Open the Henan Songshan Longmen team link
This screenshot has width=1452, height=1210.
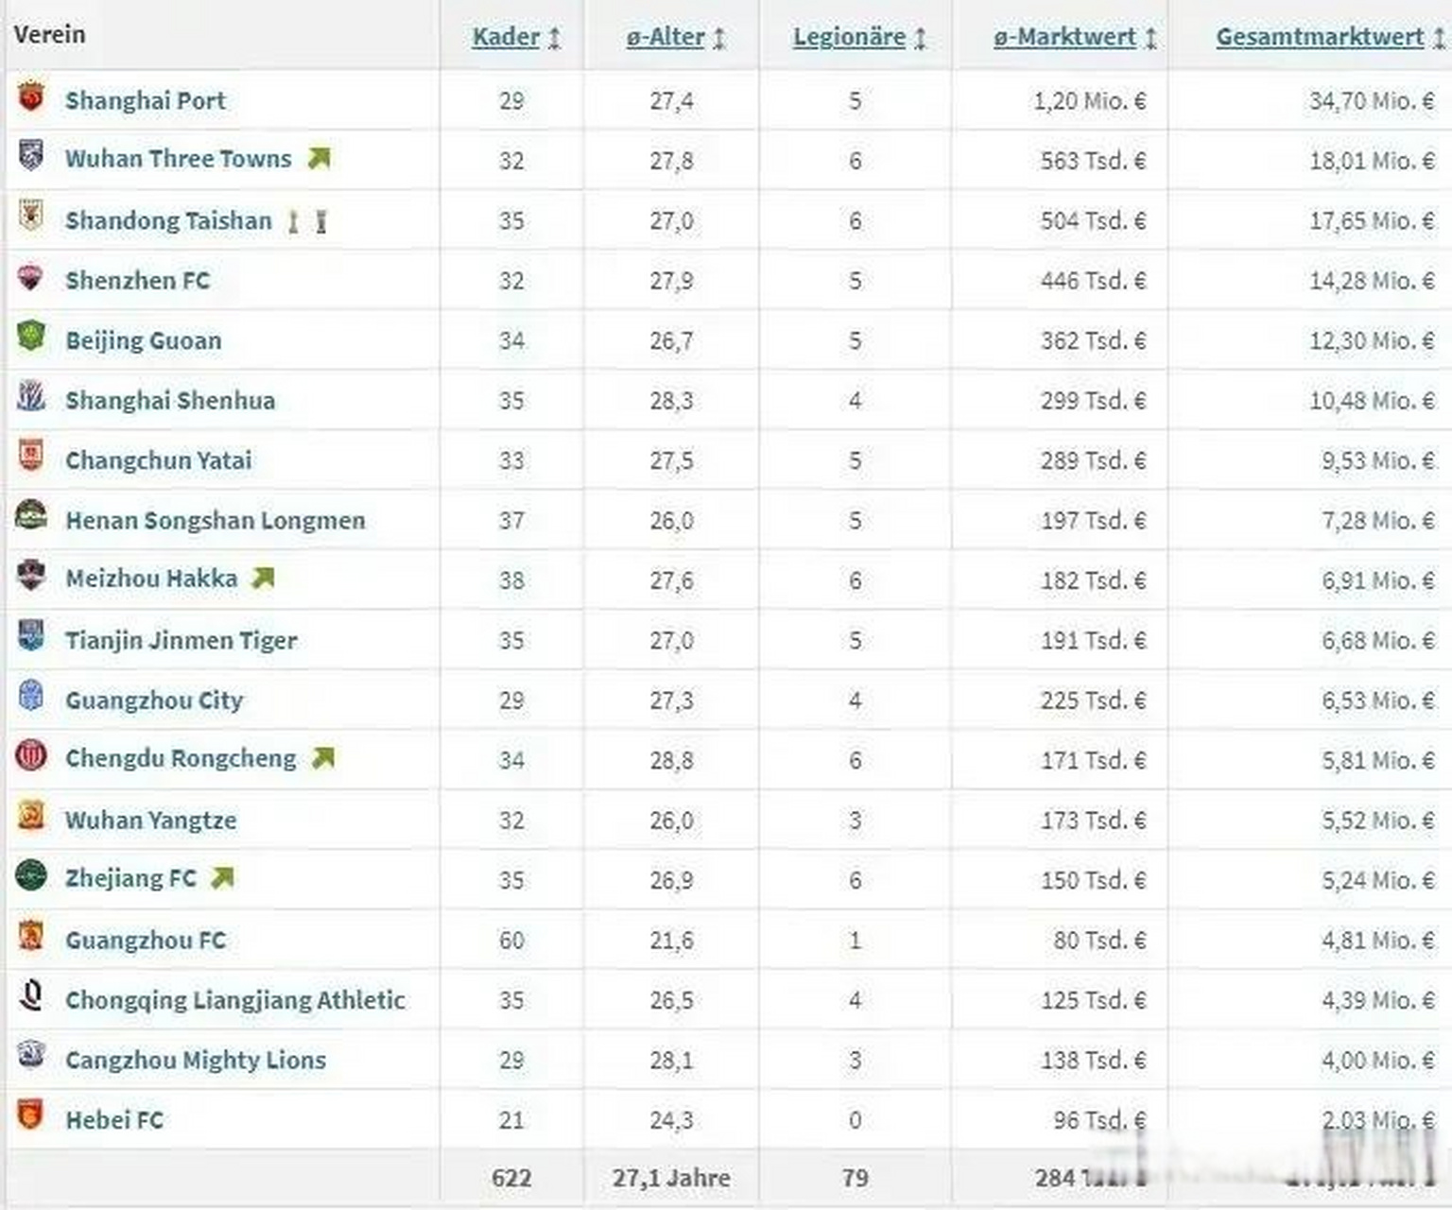pyautogui.click(x=216, y=521)
